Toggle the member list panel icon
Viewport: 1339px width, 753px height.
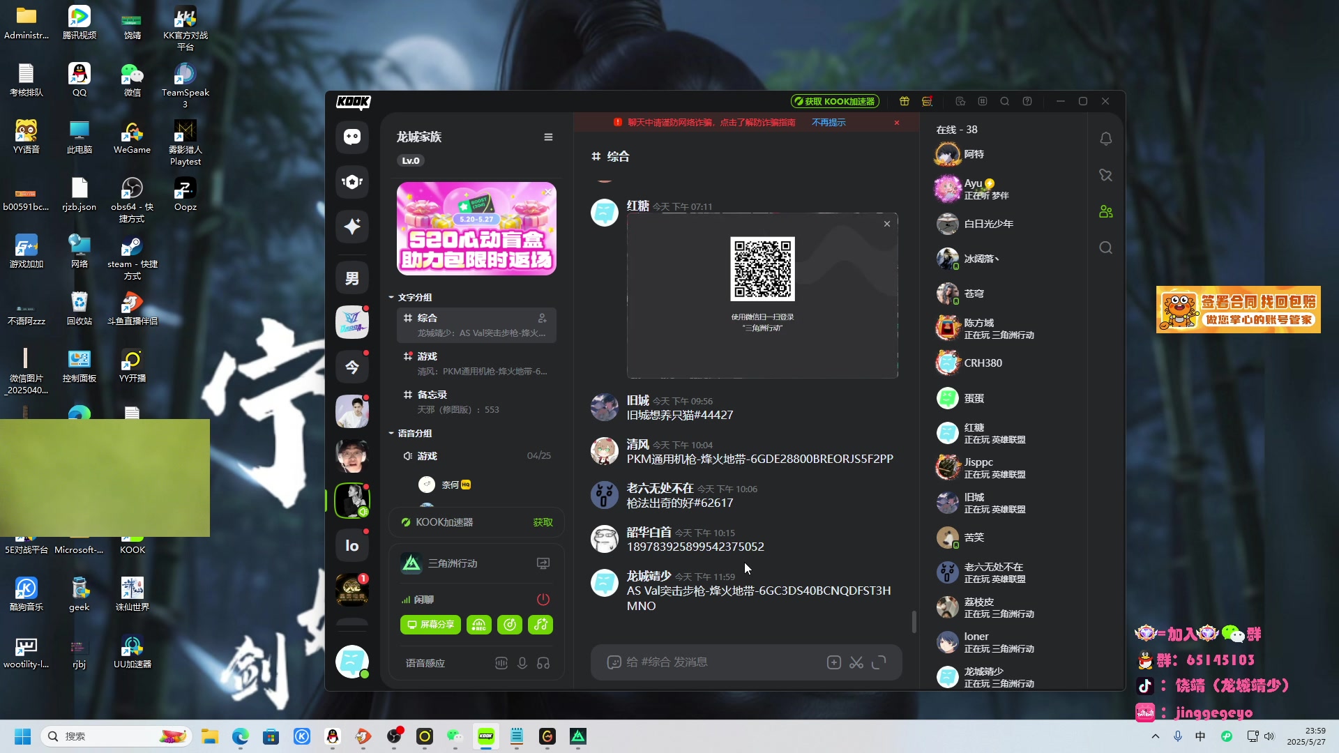(1105, 211)
